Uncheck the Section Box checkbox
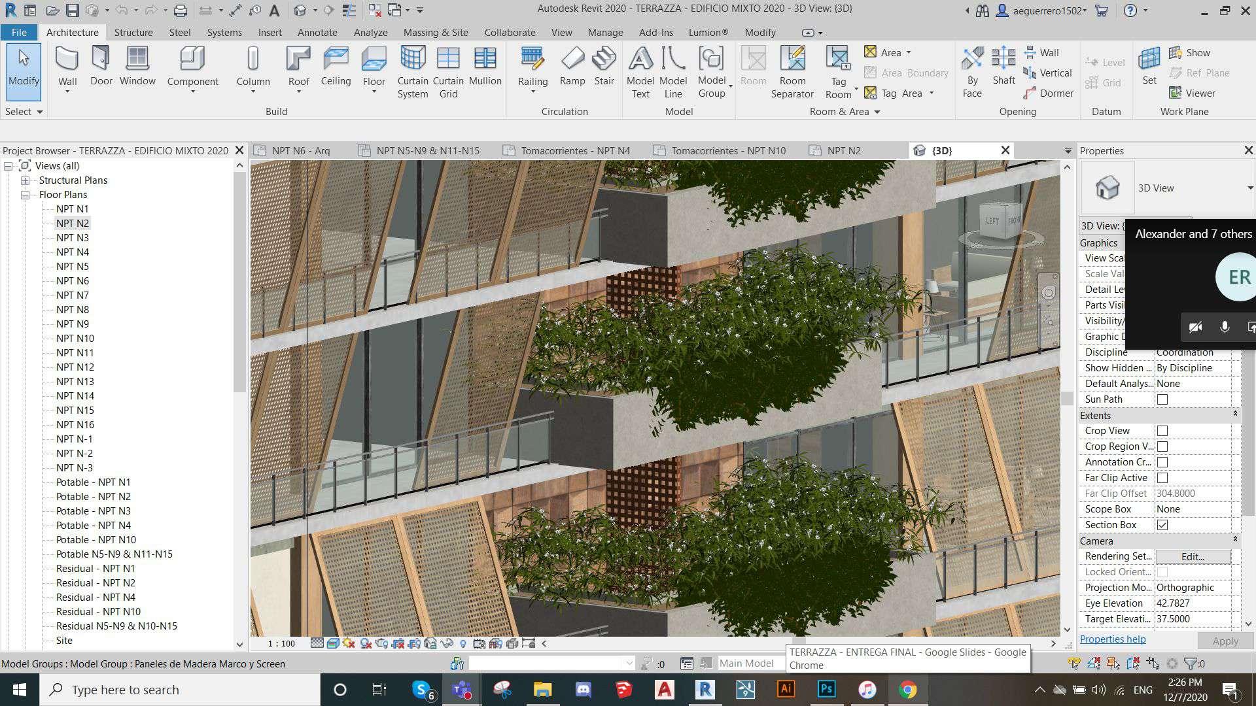The image size is (1256, 706). point(1162,525)
